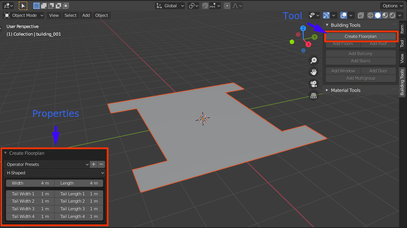Open shading options dropdown arrow

click(x=400, y=15)
